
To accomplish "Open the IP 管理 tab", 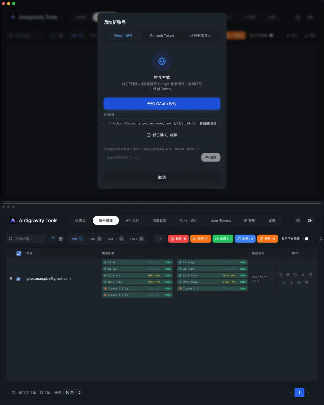I will [x=249, y=220].
